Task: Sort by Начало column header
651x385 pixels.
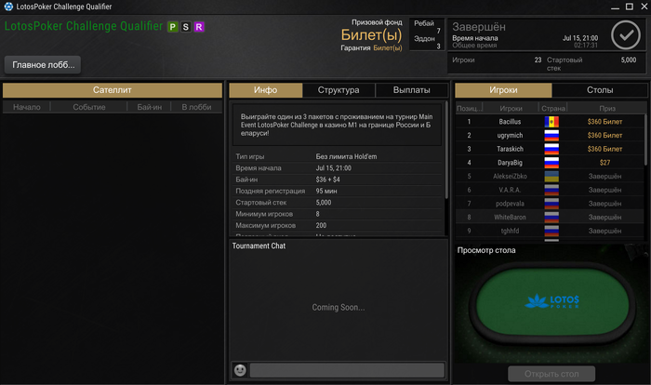Action: tap(27, 107)
